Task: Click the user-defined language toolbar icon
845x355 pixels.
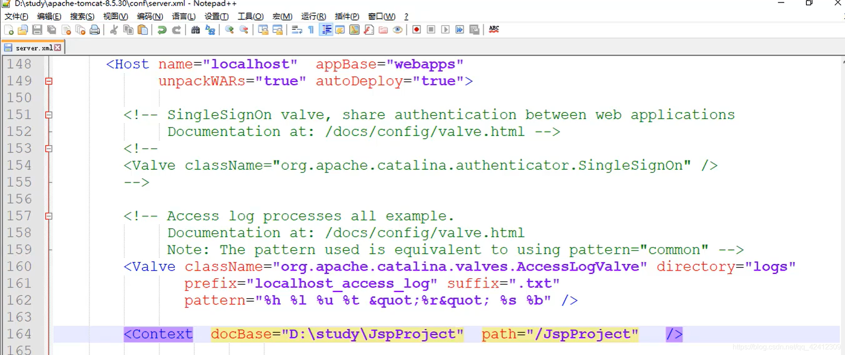Action: coord(340,30)
